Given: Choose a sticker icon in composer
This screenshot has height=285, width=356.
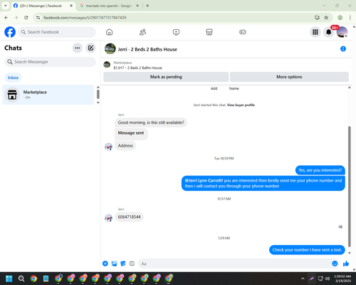Looking at the screenshot, I should (x=123, y=264).
